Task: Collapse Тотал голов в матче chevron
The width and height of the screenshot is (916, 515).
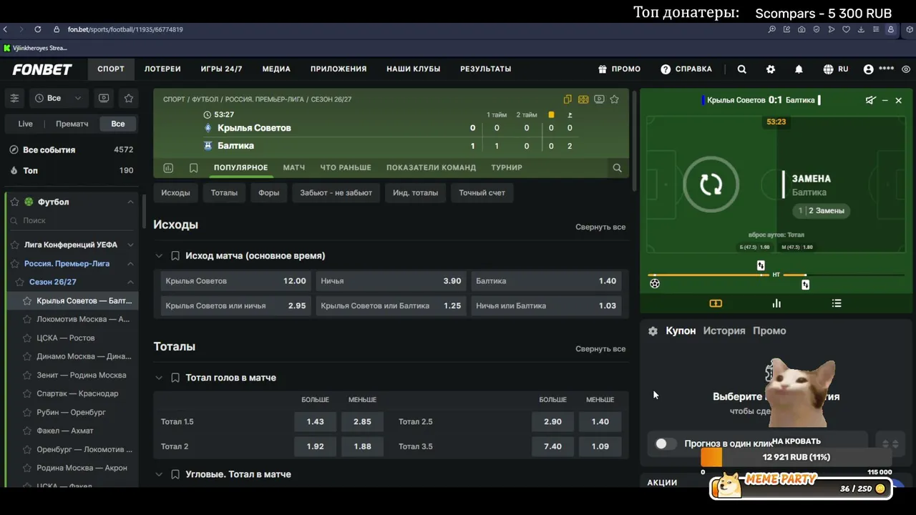Action: point(159,378)
